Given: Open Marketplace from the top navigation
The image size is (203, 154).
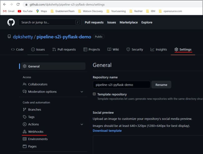Looking at the screenshot, I should (129, 22).
